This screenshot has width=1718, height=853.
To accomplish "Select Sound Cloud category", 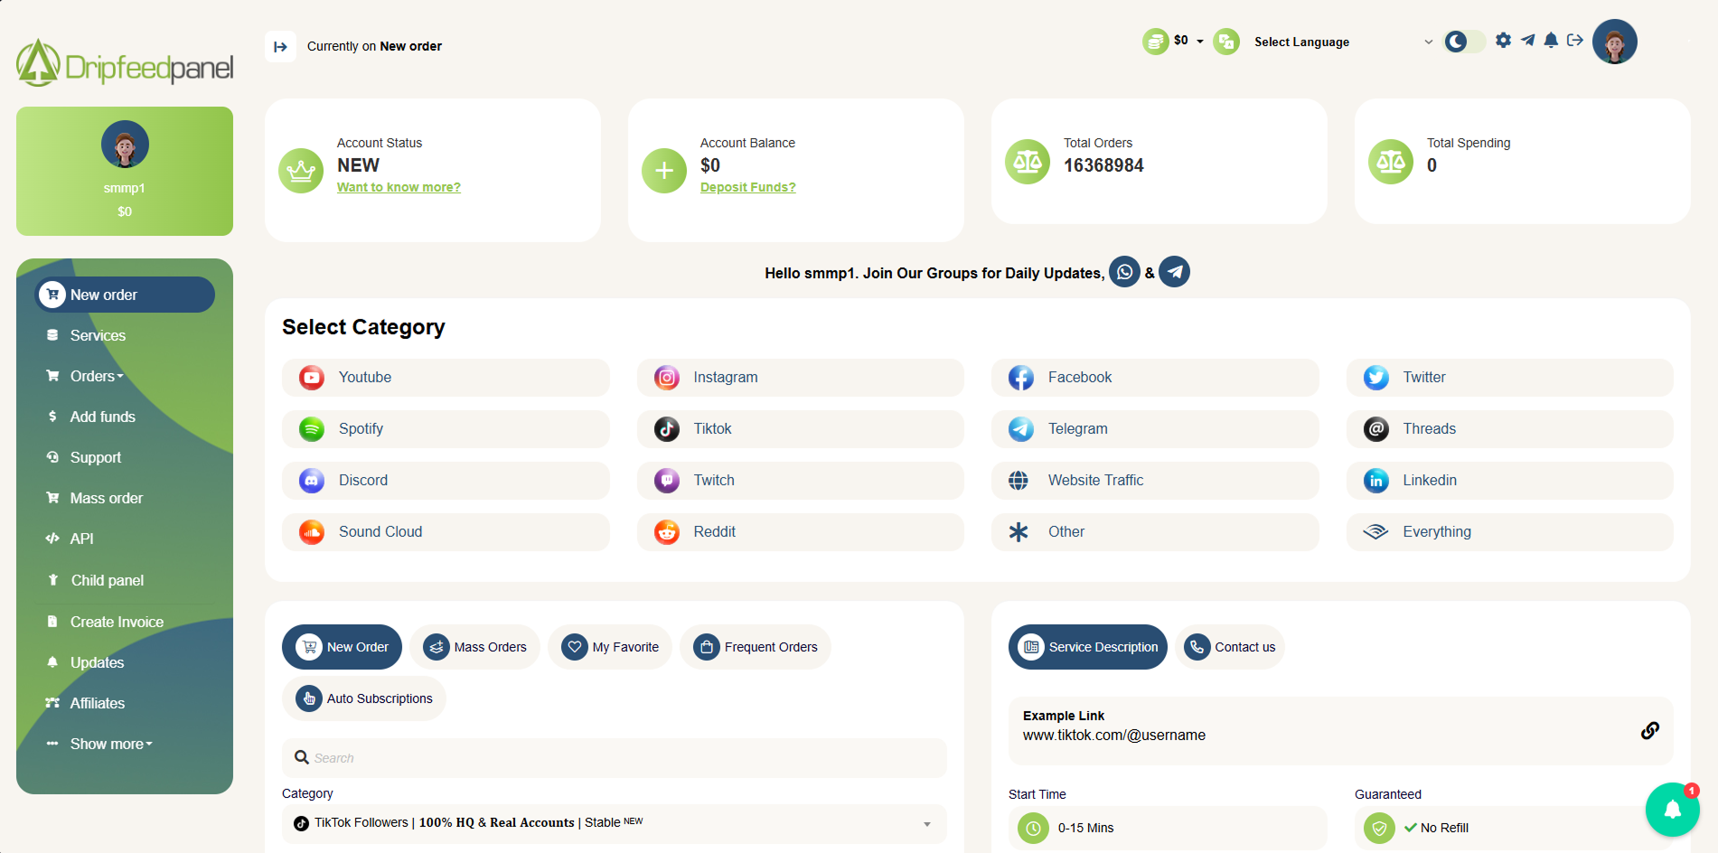I will tap(446, 532).
